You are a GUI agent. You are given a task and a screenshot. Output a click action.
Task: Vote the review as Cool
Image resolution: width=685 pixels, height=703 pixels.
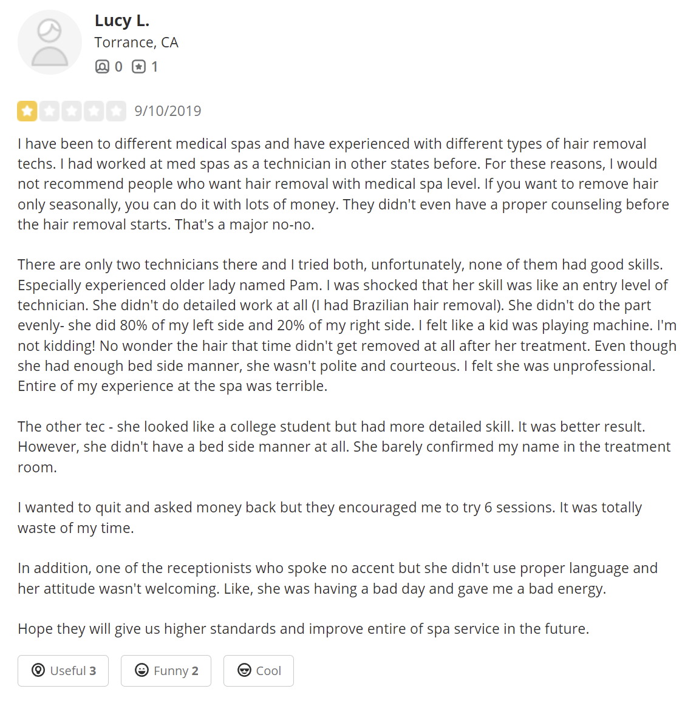point(259,671)
